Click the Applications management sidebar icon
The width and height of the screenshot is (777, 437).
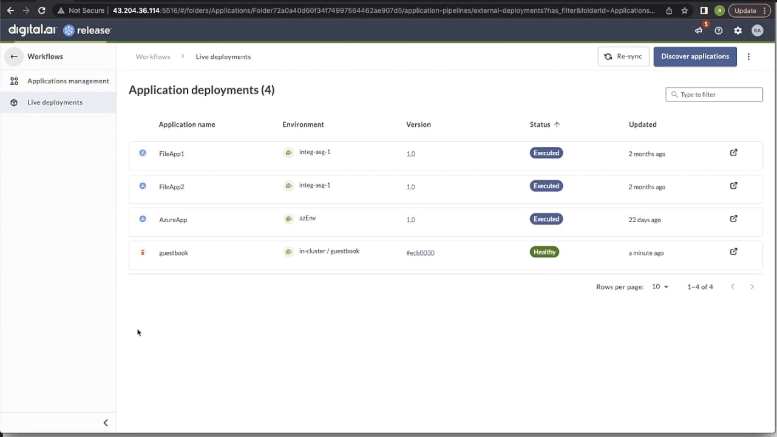14,81
